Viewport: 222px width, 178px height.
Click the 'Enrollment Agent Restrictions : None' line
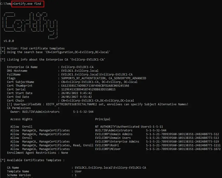click(37, 153)
